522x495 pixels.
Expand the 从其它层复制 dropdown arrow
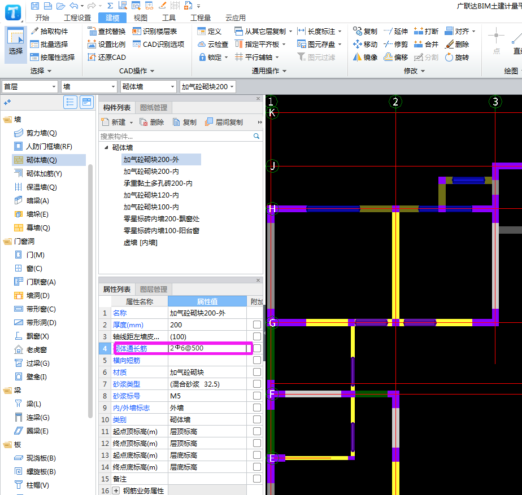click(x=290, y=32)
